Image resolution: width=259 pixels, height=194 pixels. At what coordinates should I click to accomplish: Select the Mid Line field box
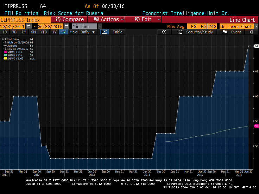coord(84,26)
